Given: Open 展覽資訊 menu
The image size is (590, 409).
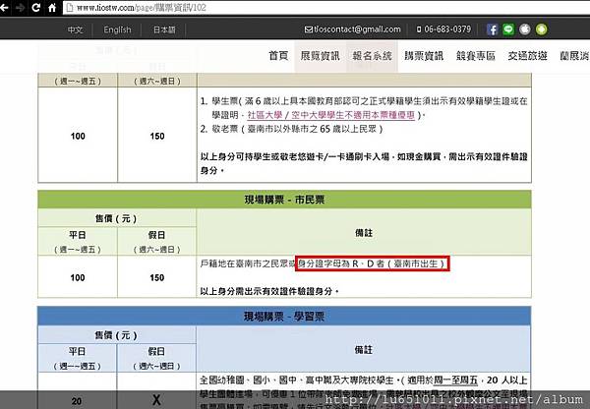Looking at the screenshot, I should (x=320, y=56).
